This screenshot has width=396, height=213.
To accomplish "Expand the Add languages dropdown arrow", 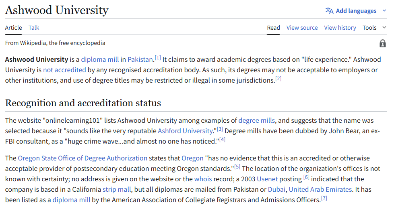I will click(x=384, y=11).
